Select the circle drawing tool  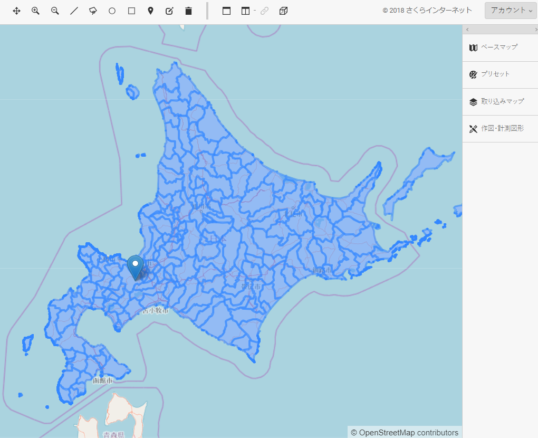click(x=112, y=11)
